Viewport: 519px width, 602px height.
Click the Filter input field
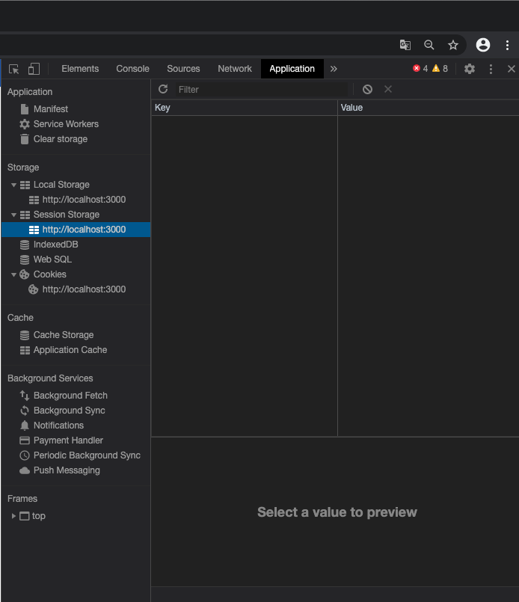(262, 89)
